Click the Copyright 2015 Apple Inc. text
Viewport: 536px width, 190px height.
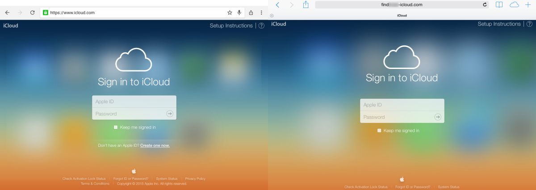152,183
